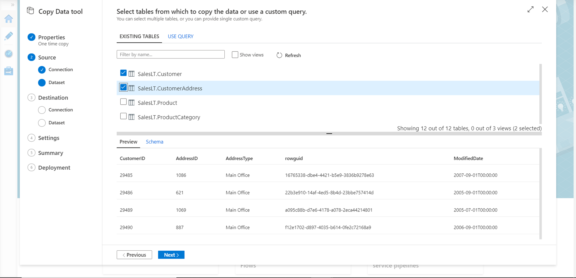Screen dimensions: 576x278
Task: Expand the left navigation sidebar
Action: 13,5
